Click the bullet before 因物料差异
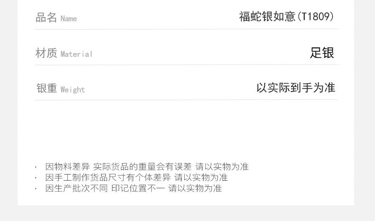 [36, 167]
